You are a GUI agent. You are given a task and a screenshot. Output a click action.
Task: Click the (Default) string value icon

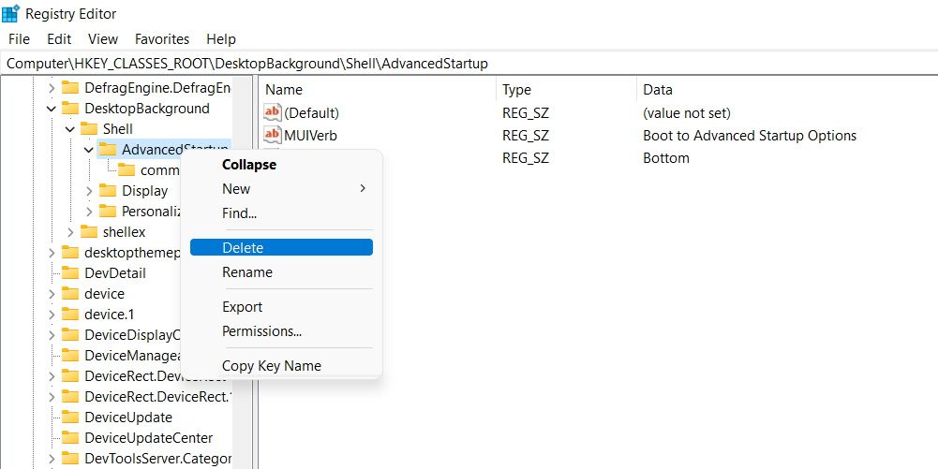click(273, 113)
